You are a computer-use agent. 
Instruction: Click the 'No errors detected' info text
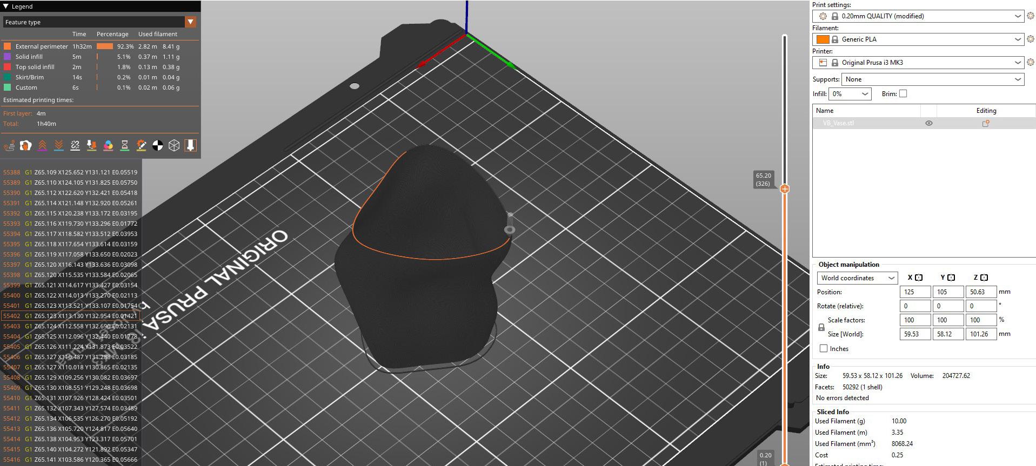[x=842, y=398]
